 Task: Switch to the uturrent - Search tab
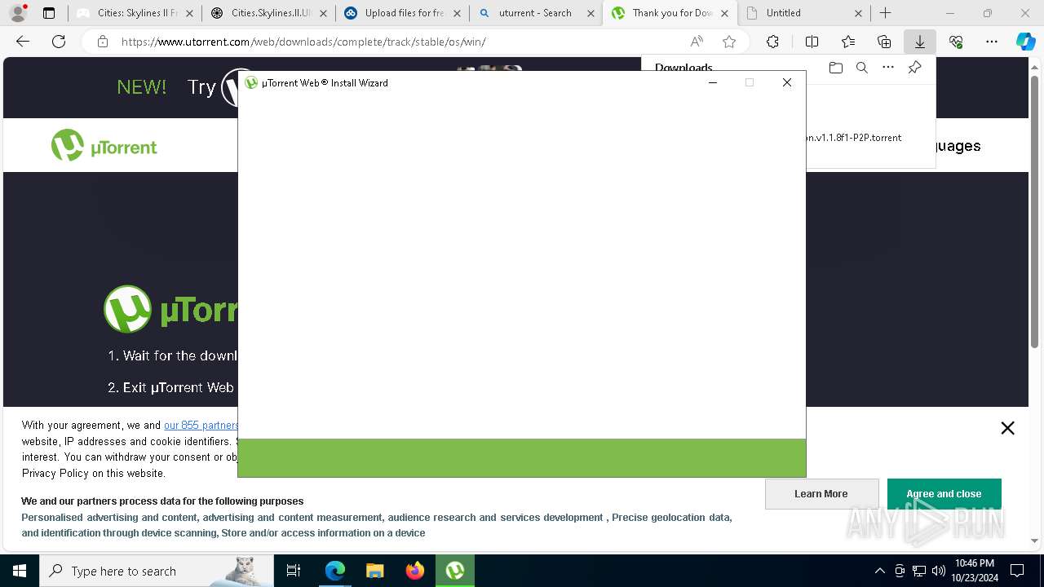(536, 13)
